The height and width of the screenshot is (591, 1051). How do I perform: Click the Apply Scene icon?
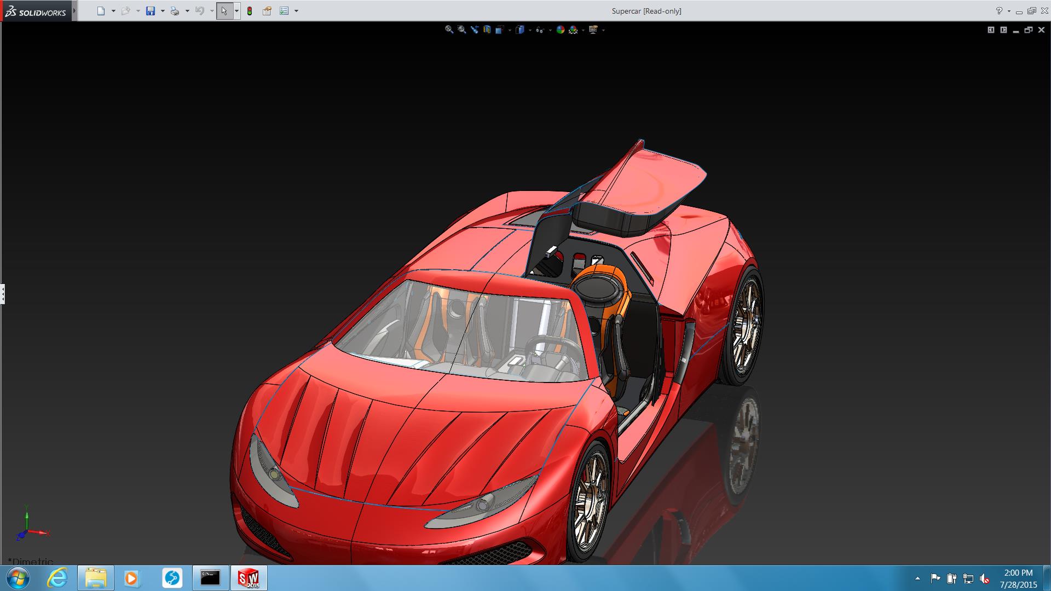[x=573, y=30]
